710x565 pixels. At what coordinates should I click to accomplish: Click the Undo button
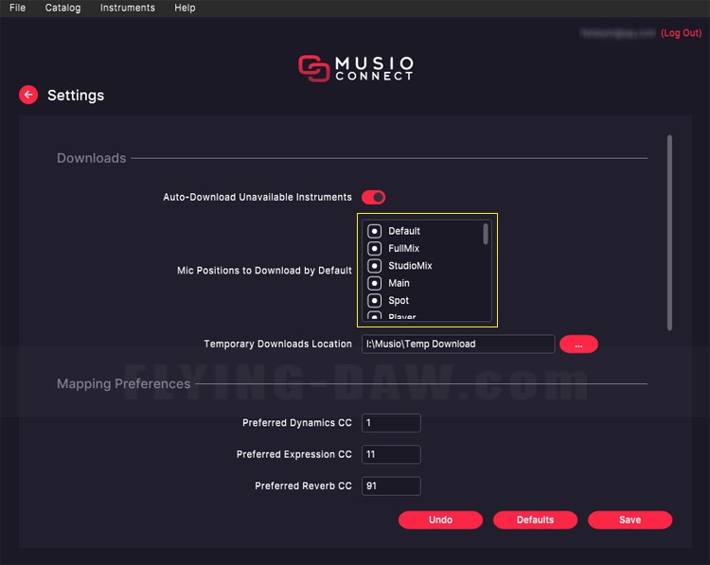(x=440, y=520)
